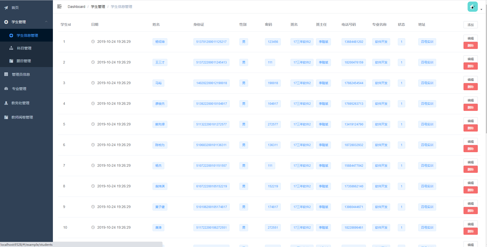The image size is (487, 247).
Task: Click the name tag 王三才
Action: click(160, 62)
